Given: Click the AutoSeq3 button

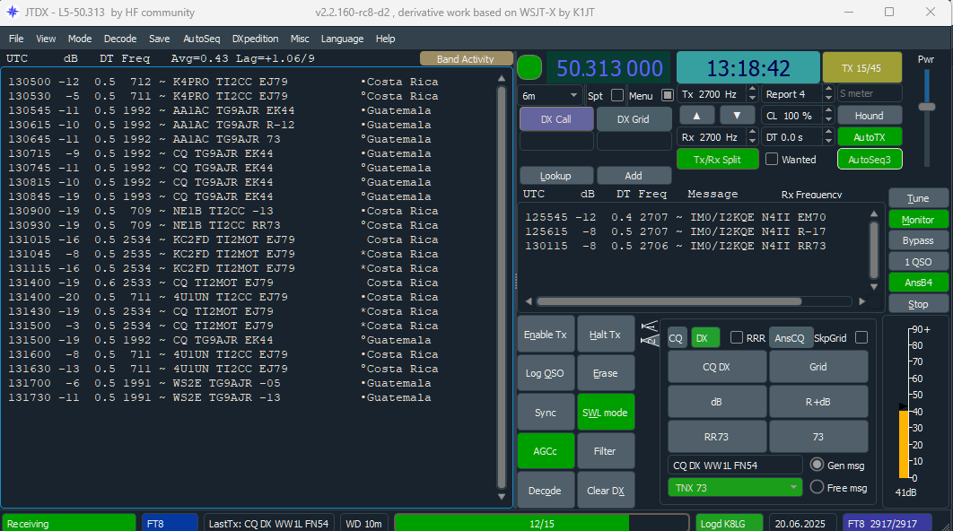Looking at the screenshot, I should [x=870, y=159].
